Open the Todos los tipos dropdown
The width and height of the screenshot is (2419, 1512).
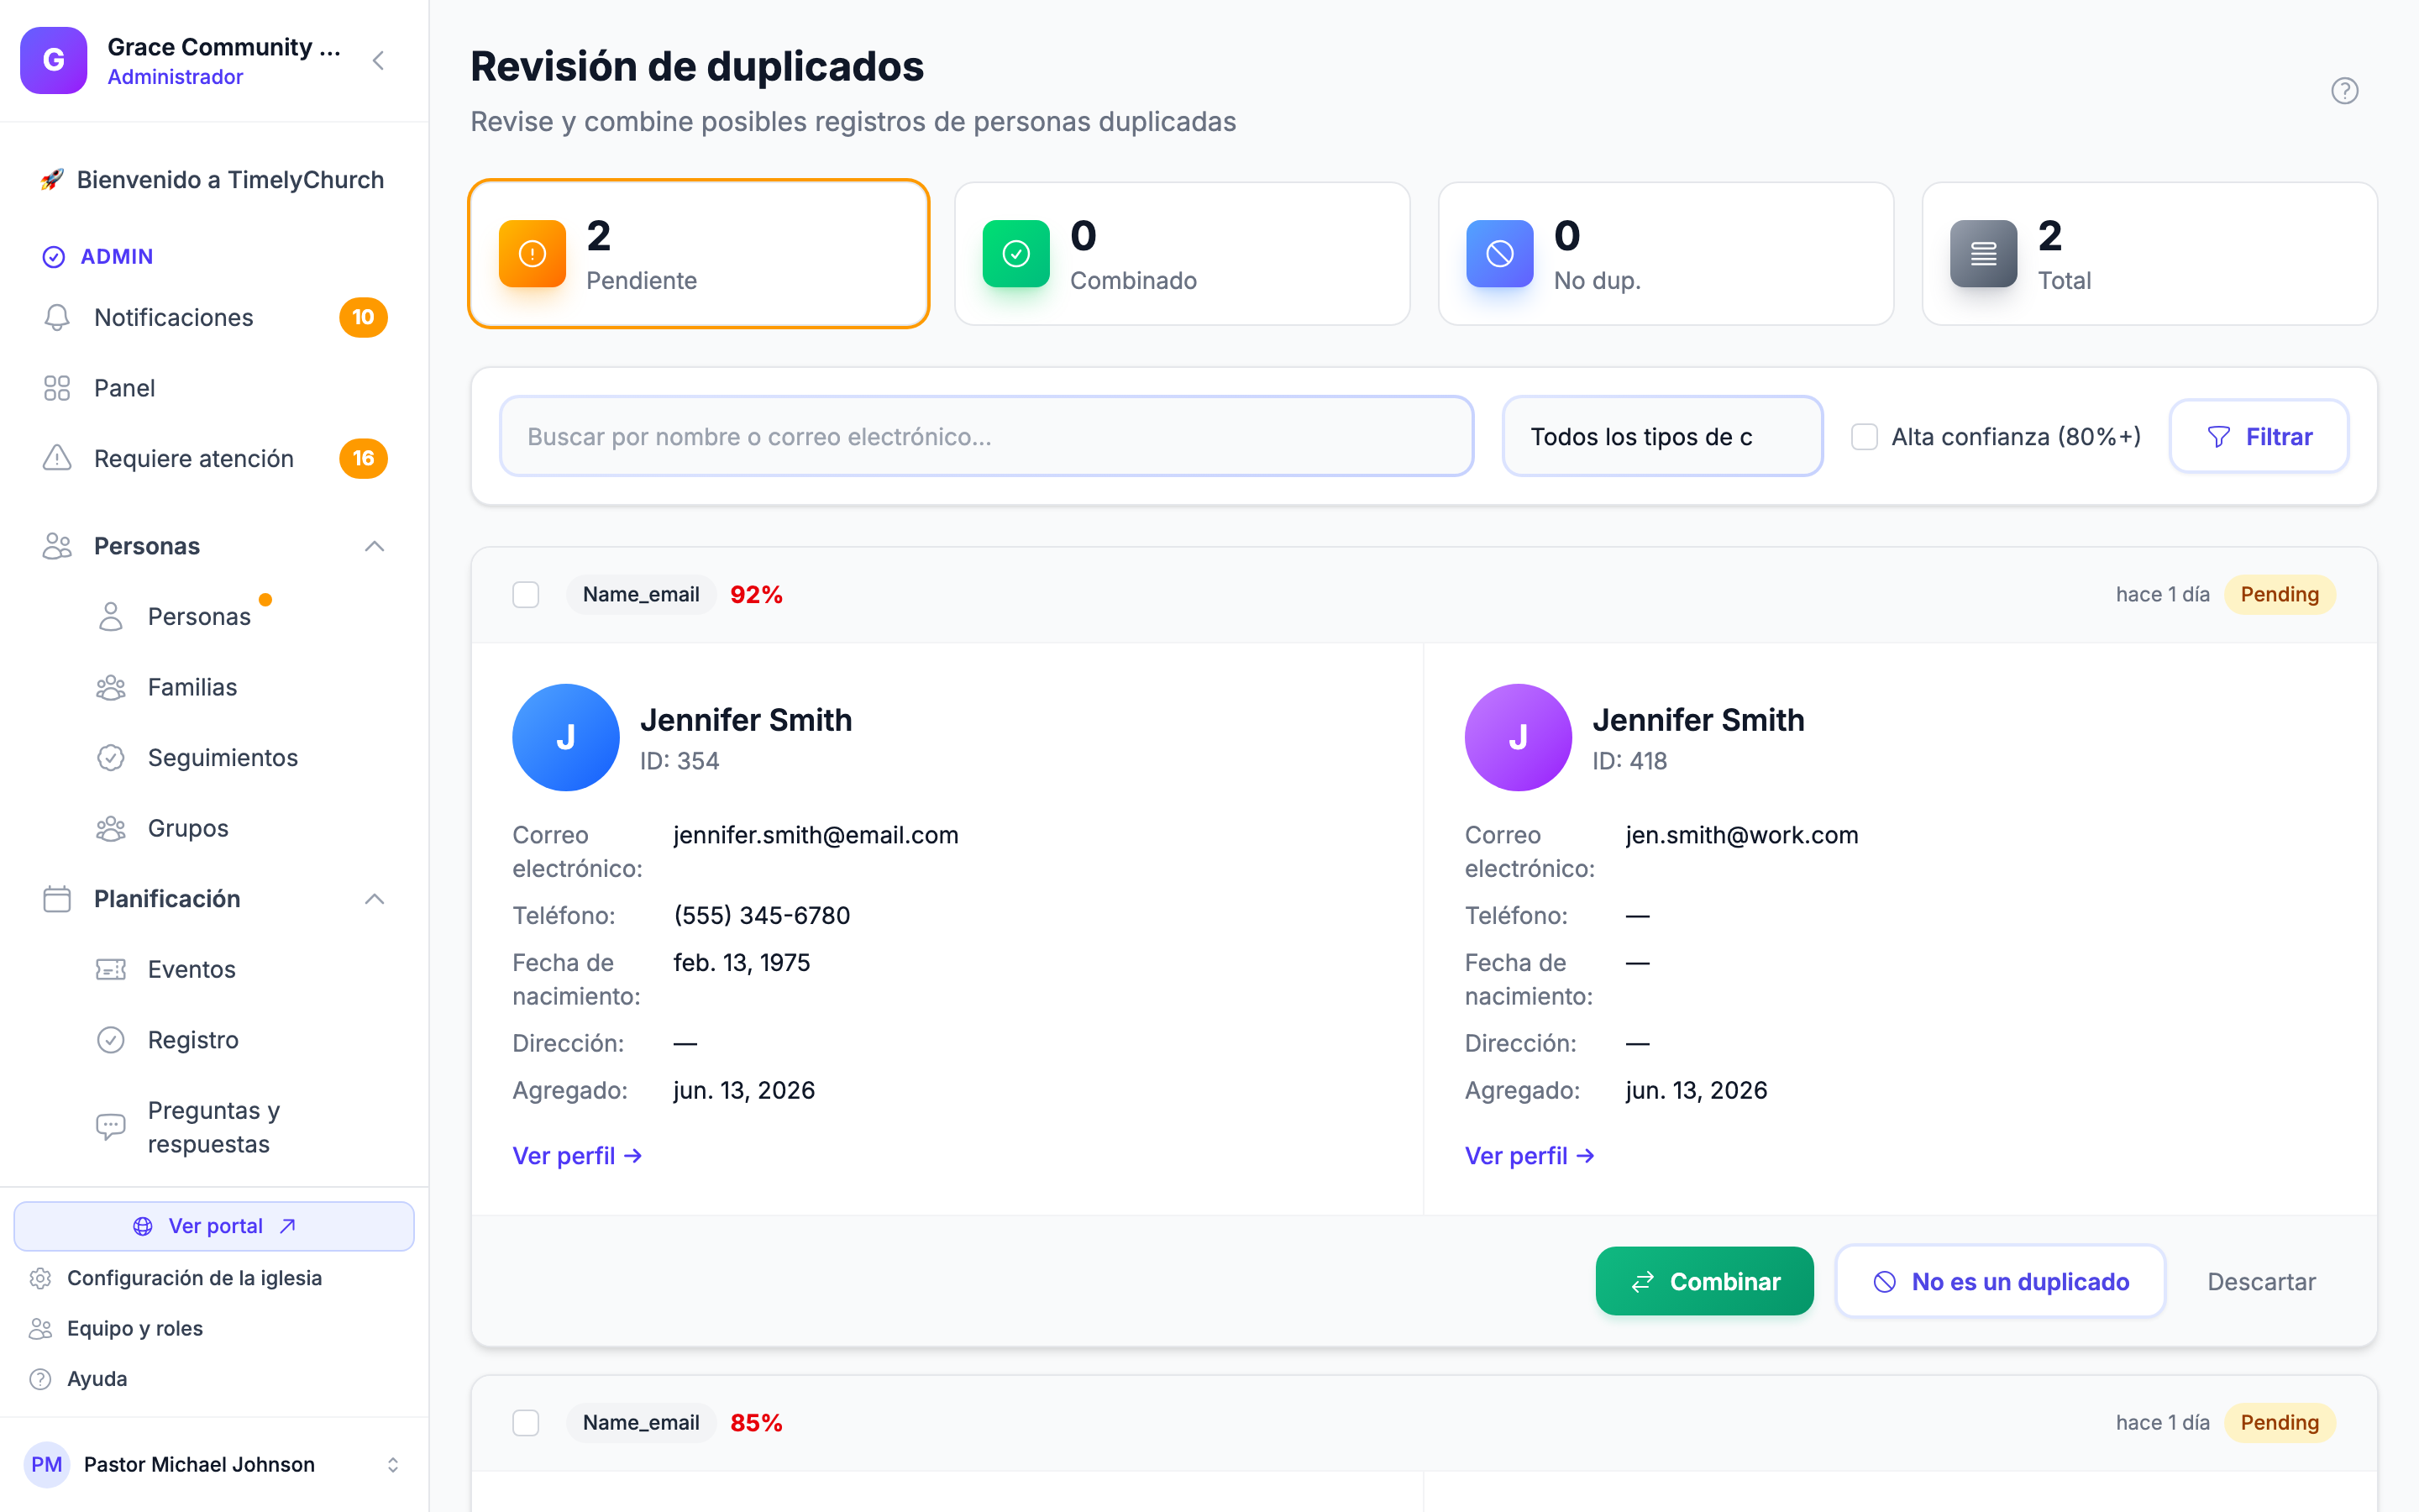pyautogui.click(x=1662, y=437)
